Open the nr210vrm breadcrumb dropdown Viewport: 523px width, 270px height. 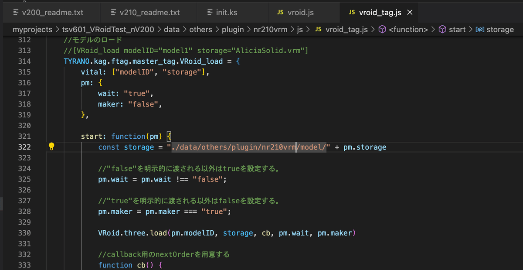point(267,30)
